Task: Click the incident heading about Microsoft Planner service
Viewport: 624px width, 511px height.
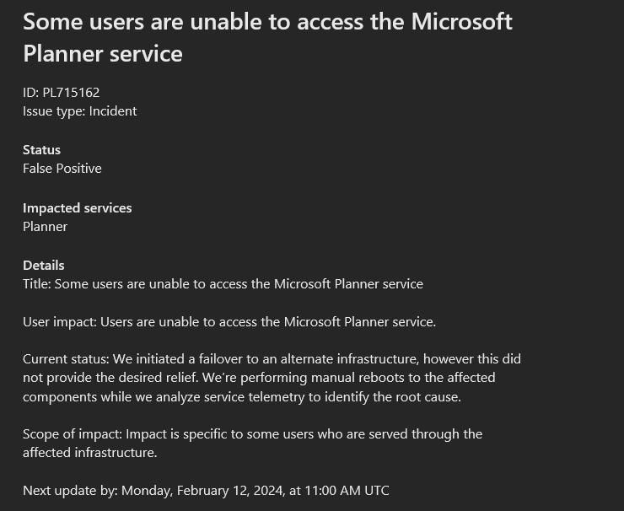Action: pyautogui.click(x=267, y=37)
